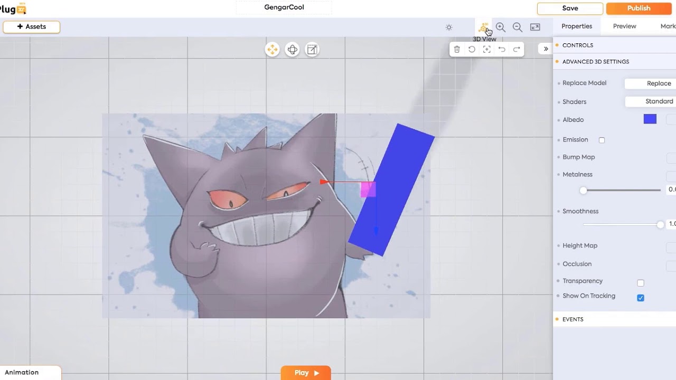Image resolution: width=676 pixels, height=380 pixels.
Task: Click the magenta plane handle of gizmo
Action: point(368,189)
